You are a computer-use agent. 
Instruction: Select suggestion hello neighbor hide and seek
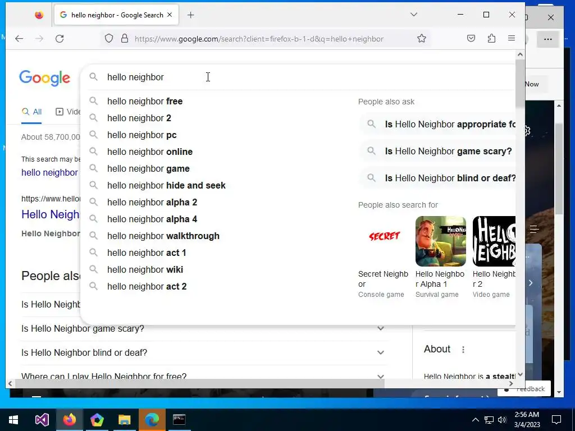pyautogui.click(x=166, y=185)
